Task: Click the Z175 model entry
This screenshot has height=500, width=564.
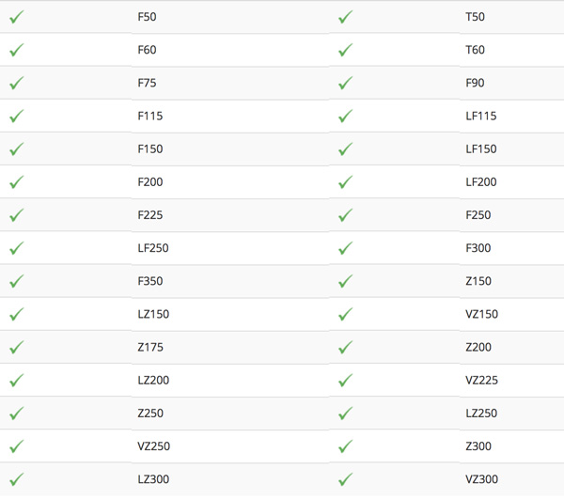Action: click(x=150, y=347)
